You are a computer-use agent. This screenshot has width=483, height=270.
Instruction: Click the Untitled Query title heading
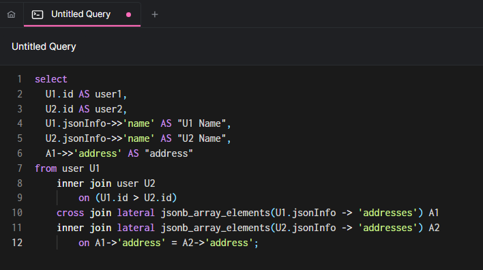[44, 46]
